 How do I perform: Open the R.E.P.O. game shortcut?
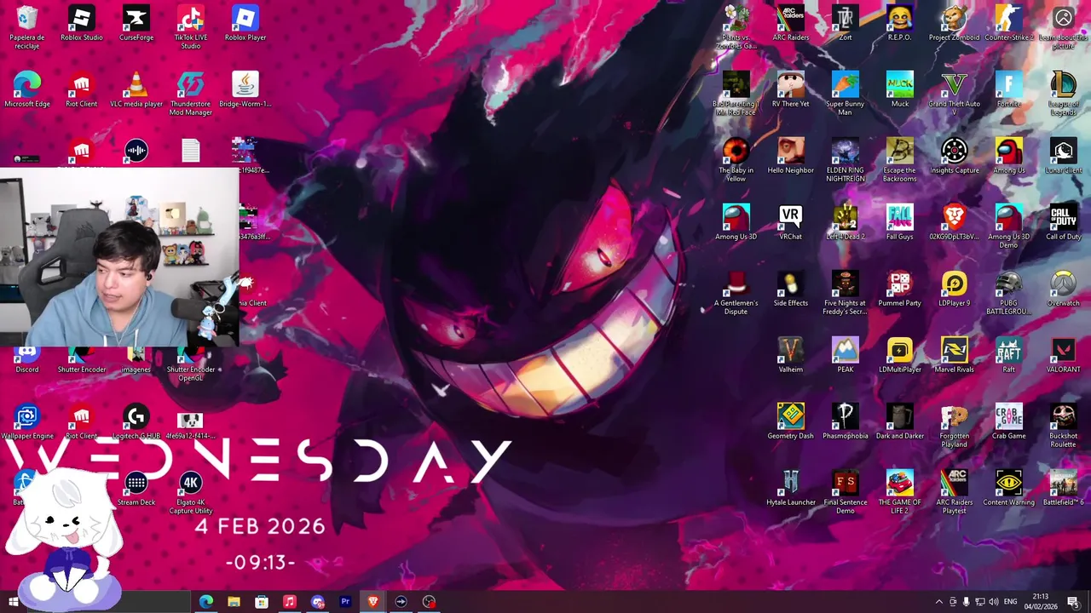click(x=900, y=24)
